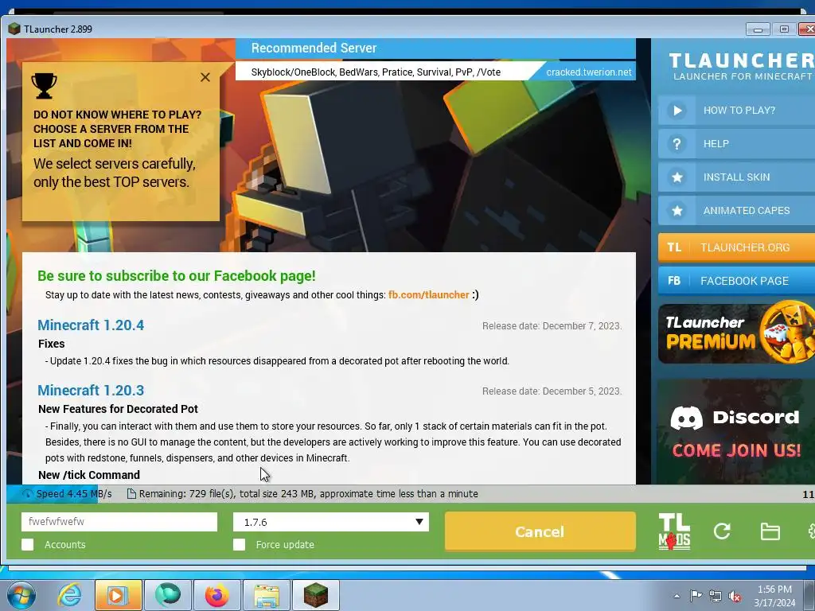This screenshot has height=611, width=815.
Task: Open the TLauncher Premium banner
Action: [x=736, y=333]
